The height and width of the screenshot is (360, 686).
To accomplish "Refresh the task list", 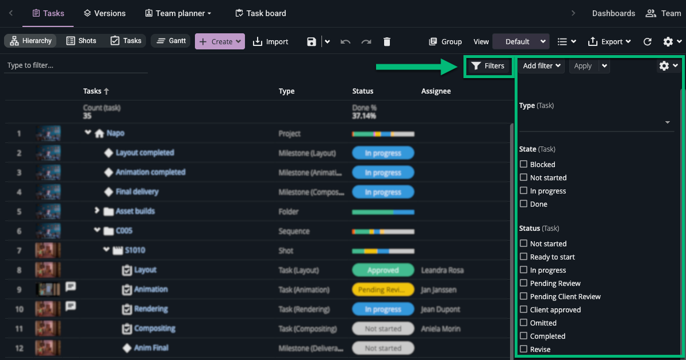I will (647, 41).
